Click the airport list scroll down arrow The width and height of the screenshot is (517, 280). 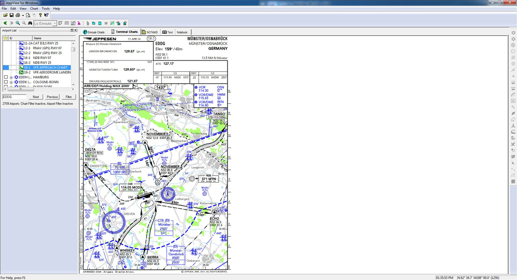tap(73, 84)
